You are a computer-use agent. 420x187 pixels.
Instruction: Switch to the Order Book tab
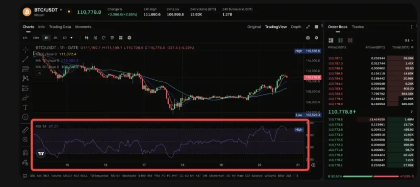pos(338,27)
